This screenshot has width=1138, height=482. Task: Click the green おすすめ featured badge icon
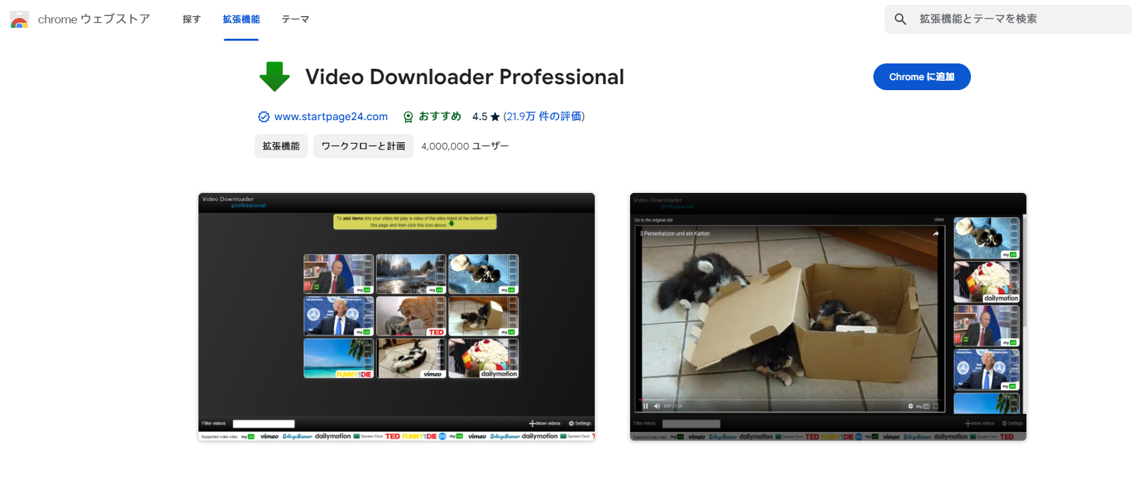click(x=408, y=117)
